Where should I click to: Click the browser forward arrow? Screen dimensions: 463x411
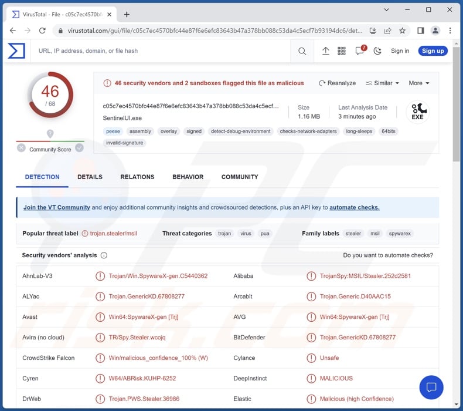click(x=28, y=31)
